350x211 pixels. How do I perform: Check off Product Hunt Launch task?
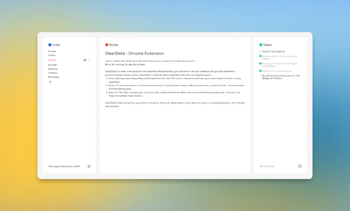coord(260,51)
